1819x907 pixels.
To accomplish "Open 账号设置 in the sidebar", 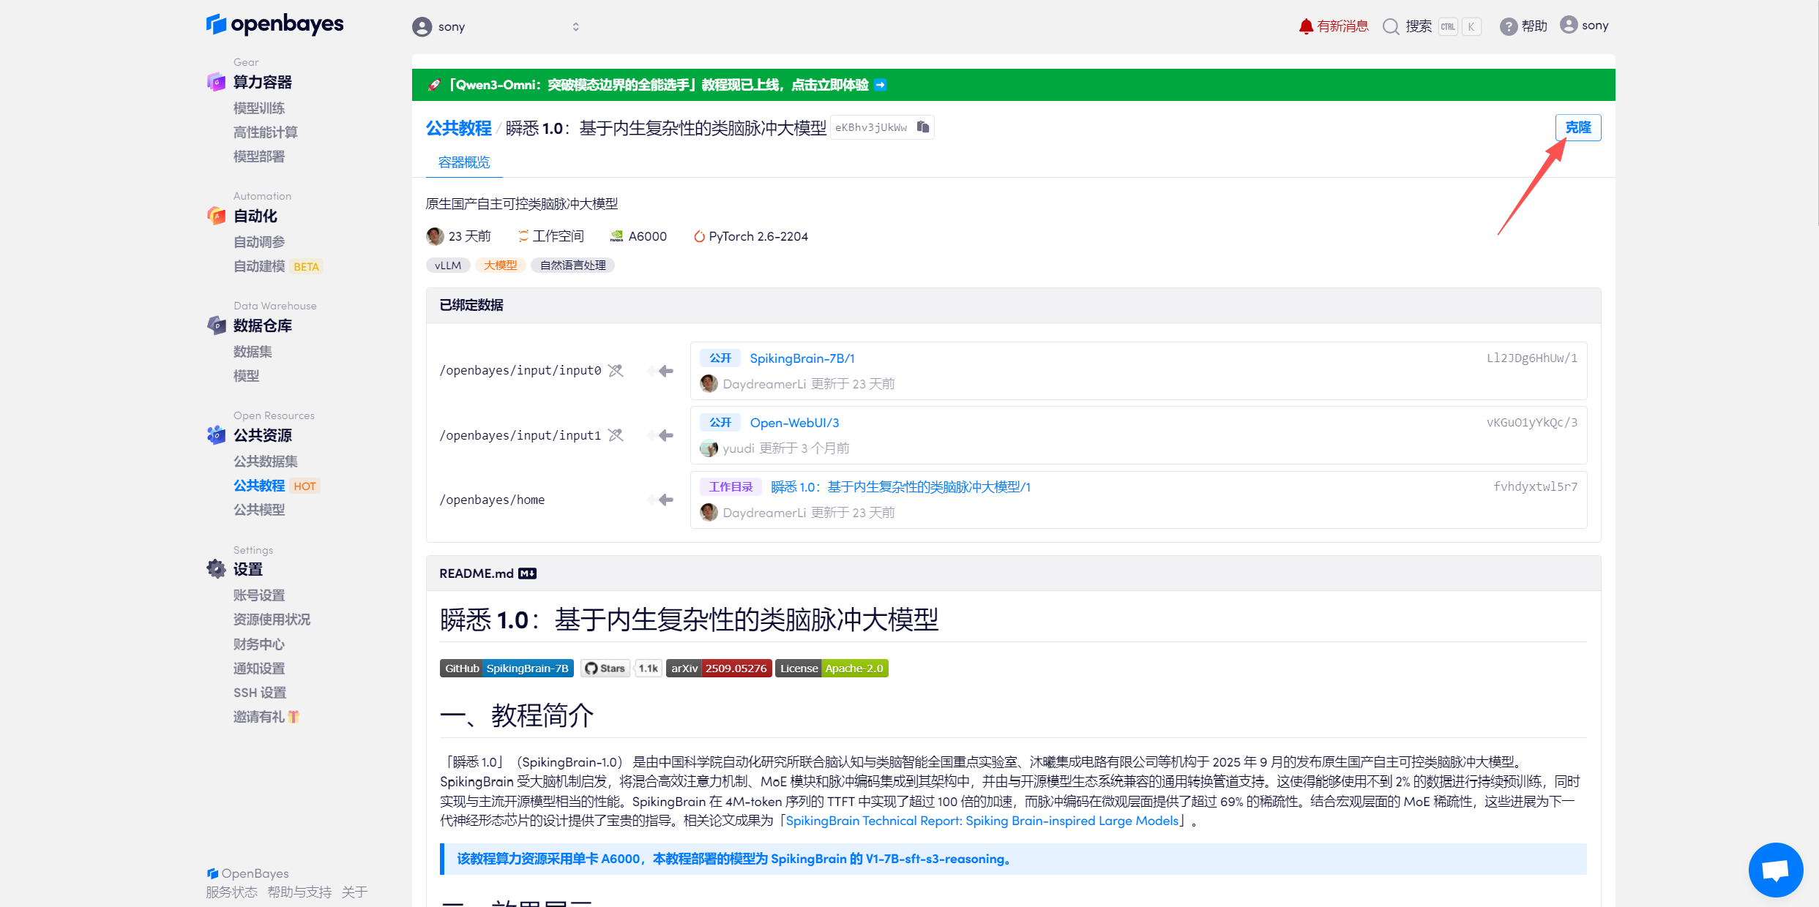I will [x=259, y=595].
